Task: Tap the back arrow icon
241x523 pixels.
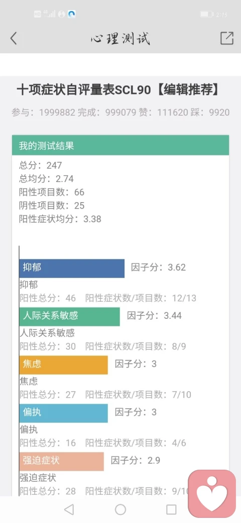Action: coord(14,38)
